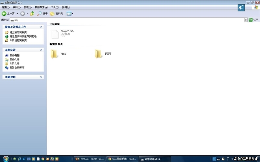Expand hidden tray icons arrow

pos(232,159)
